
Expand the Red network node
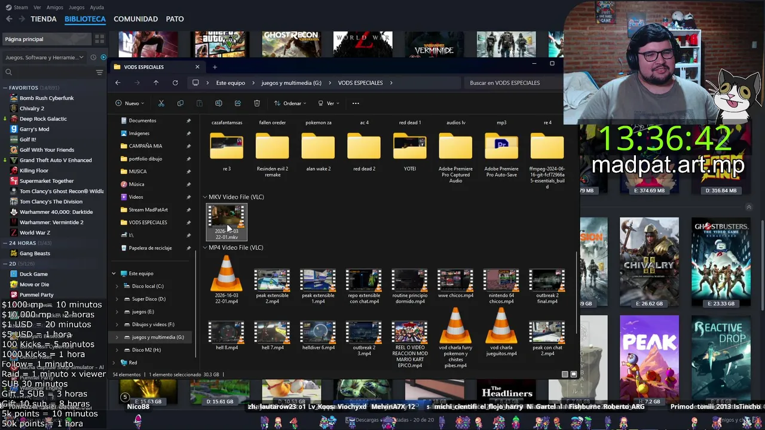pyautogui.click(x=114, y=363)
